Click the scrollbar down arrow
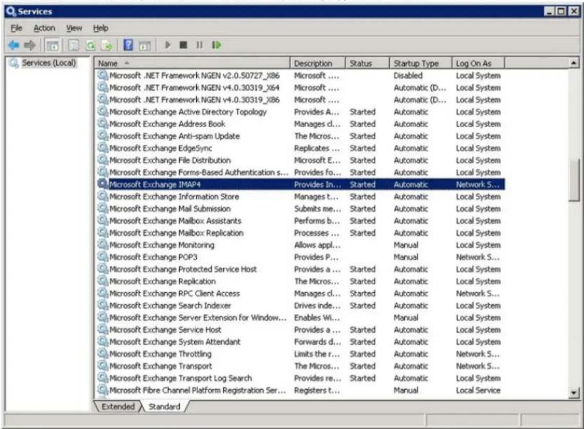The height and width of the screenshot is (429, 584). click(574, 393)
